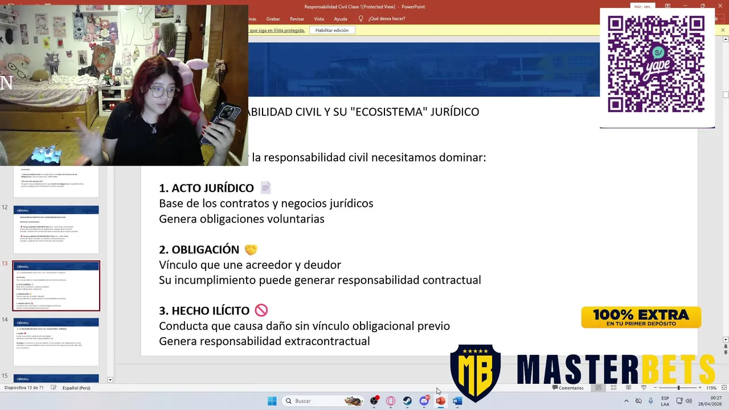Image resolution: width=729 pixels, height=410 pixels.
Task: Click the ¿Qué desea hacer? search box
Action: tap(387, 19)
